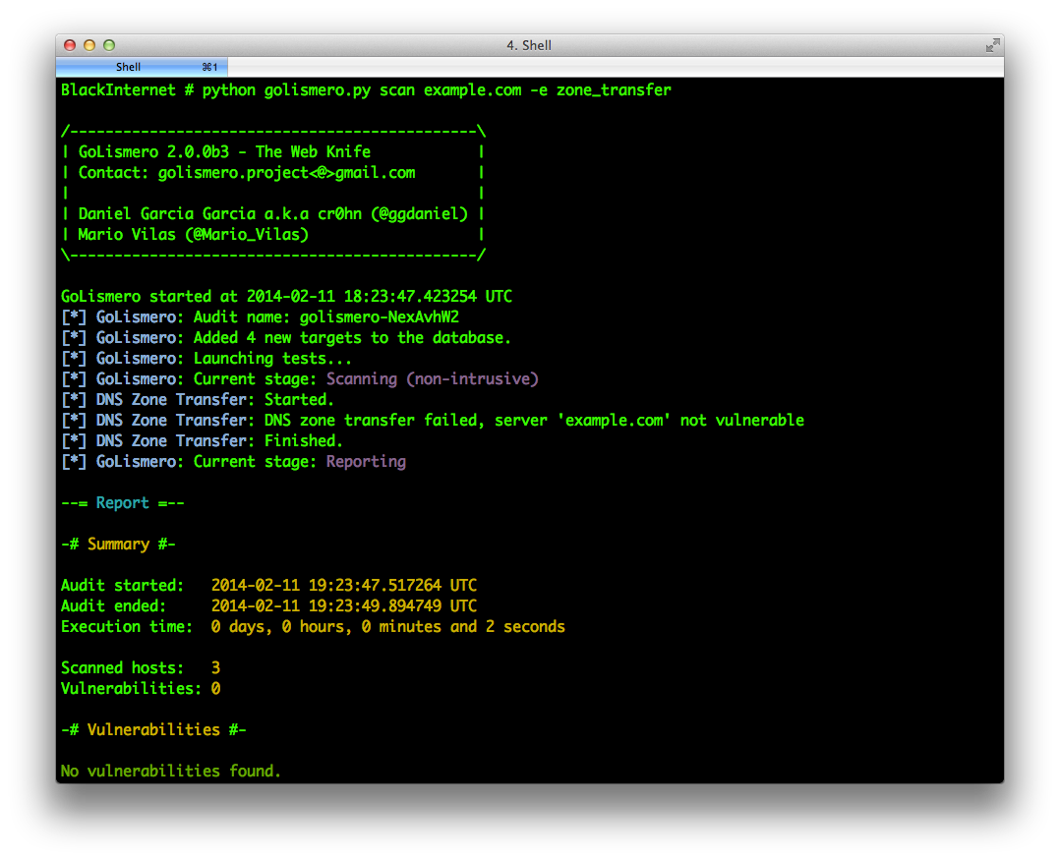Click 'No vulnerabilities found.' text
The image size is (1060, 861).
[171, 772]
